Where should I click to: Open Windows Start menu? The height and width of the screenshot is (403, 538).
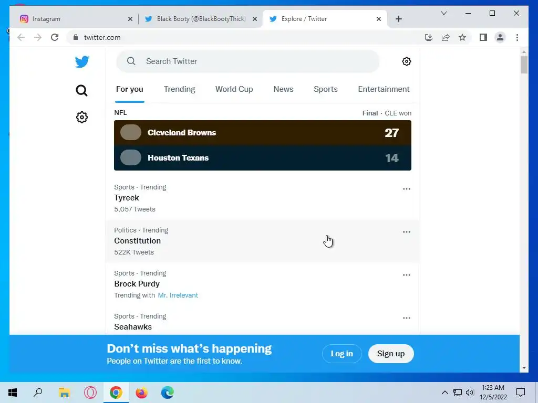(x=13, y=393)
